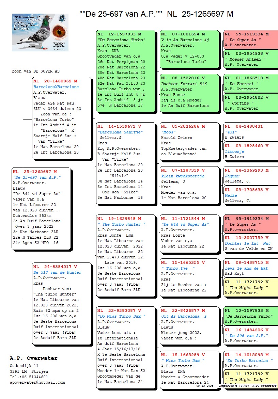Select the "Cortine" ancestor box

(250, 103)
